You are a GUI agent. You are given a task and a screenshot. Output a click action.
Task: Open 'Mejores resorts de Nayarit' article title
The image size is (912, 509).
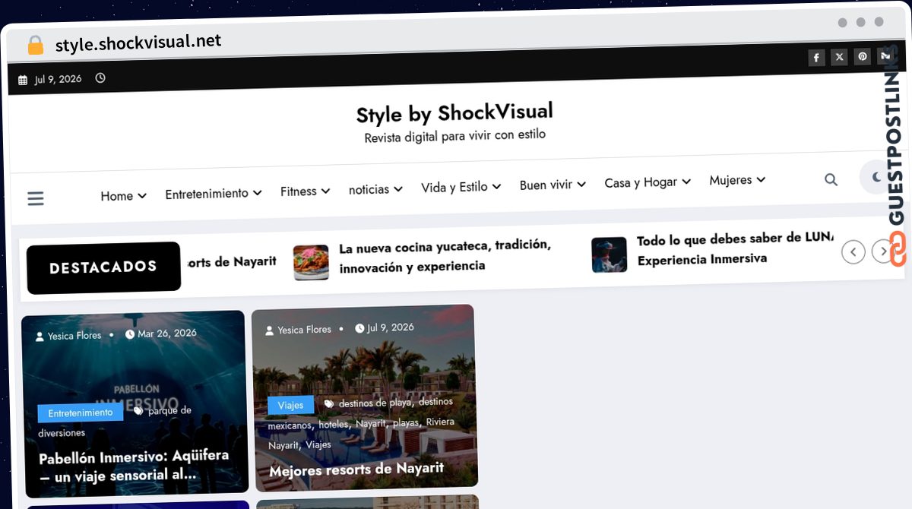click(x=356, y=469)
